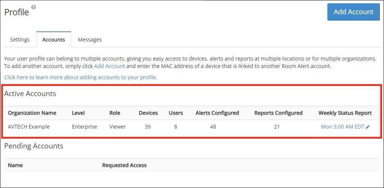Open the Messages tab
This screenshot has height=188, width=384.
tap(90, 40)
